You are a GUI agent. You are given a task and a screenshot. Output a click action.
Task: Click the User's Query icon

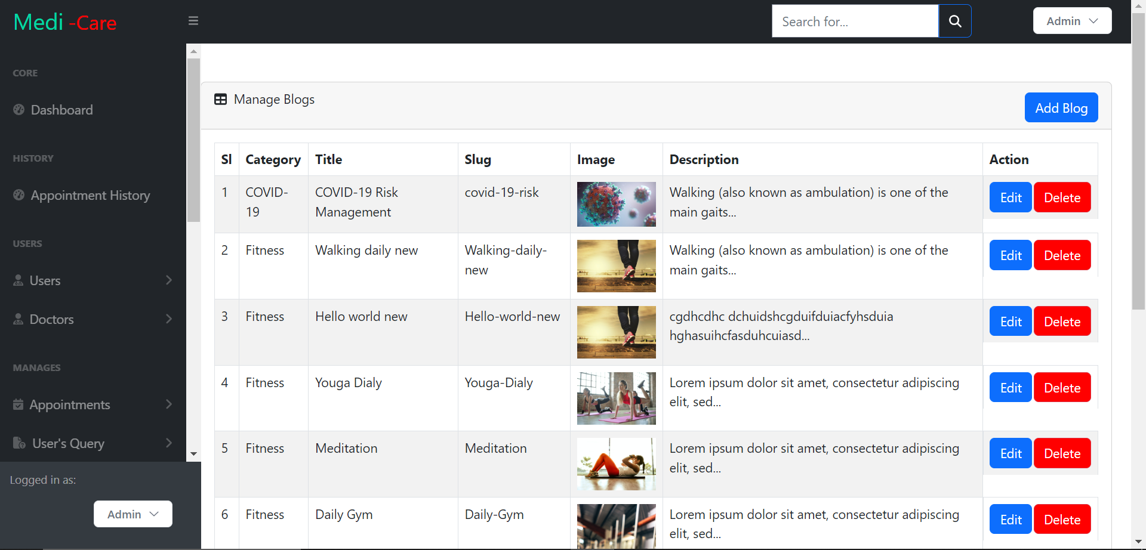tap(19, 443)
